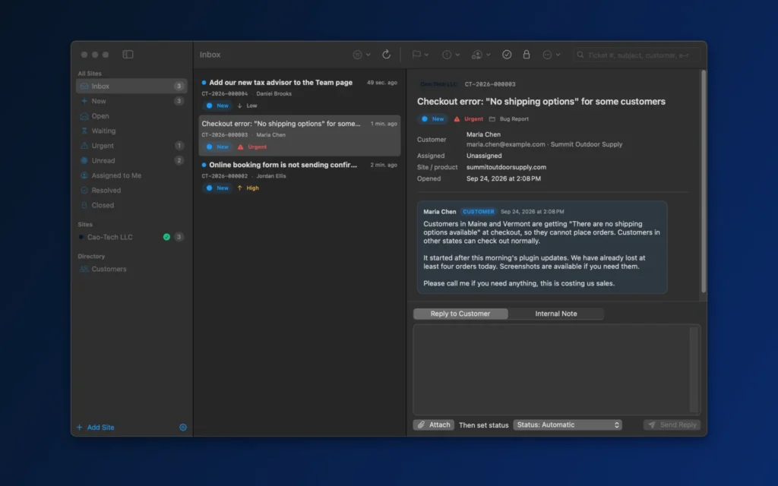778x486 pixels.
Task: Click site summitoutdoorsupply.com value
Action: click(x=506, y=167)
